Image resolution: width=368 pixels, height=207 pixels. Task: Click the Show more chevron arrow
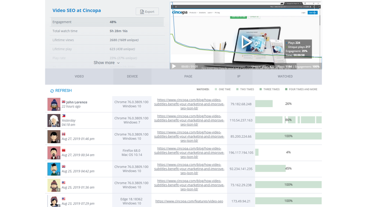tap(118, 63)
